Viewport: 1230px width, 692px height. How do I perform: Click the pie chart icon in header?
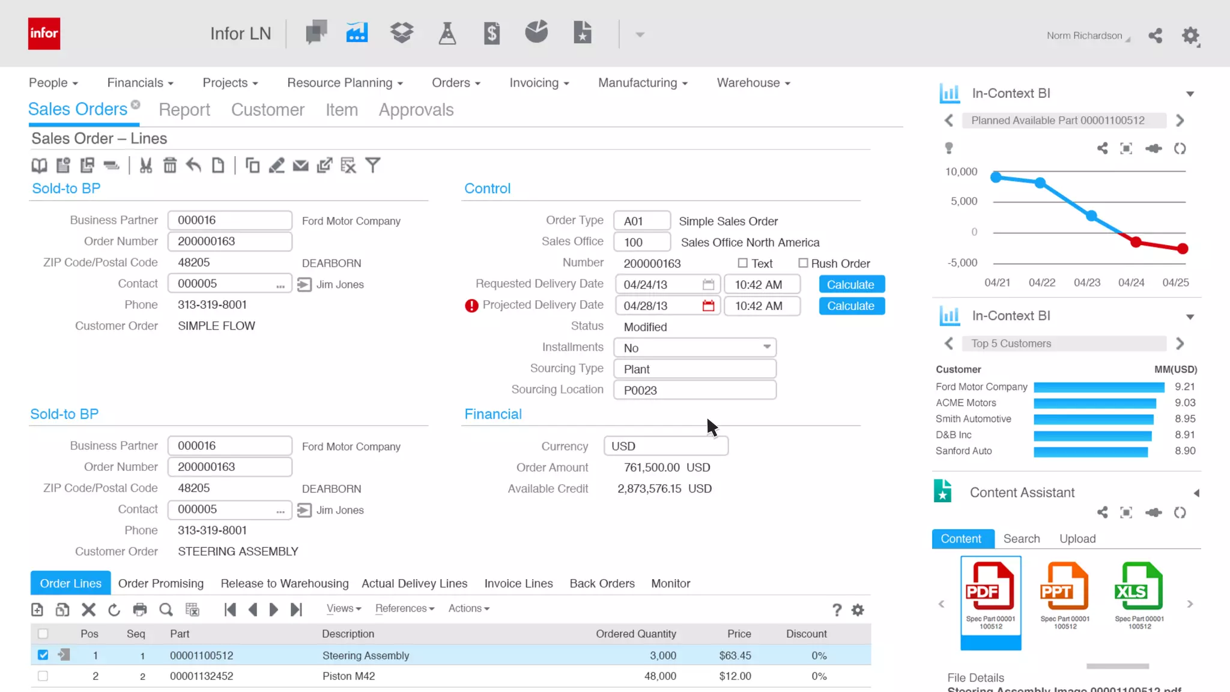coord(536,32)
